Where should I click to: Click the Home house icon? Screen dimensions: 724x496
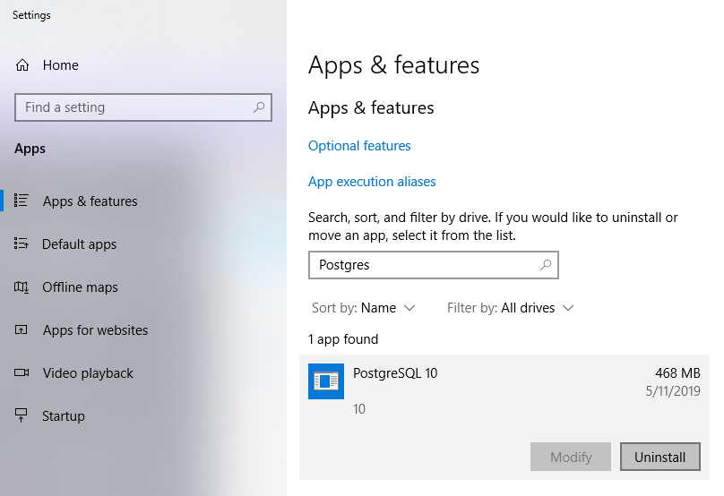click(x=22, y=65)
